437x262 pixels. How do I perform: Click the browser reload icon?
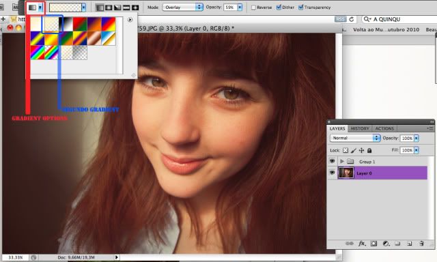coord(352,19)
